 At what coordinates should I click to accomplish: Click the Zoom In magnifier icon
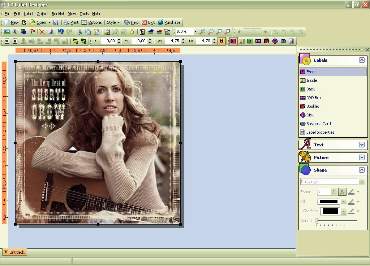[x=203, y=32]
